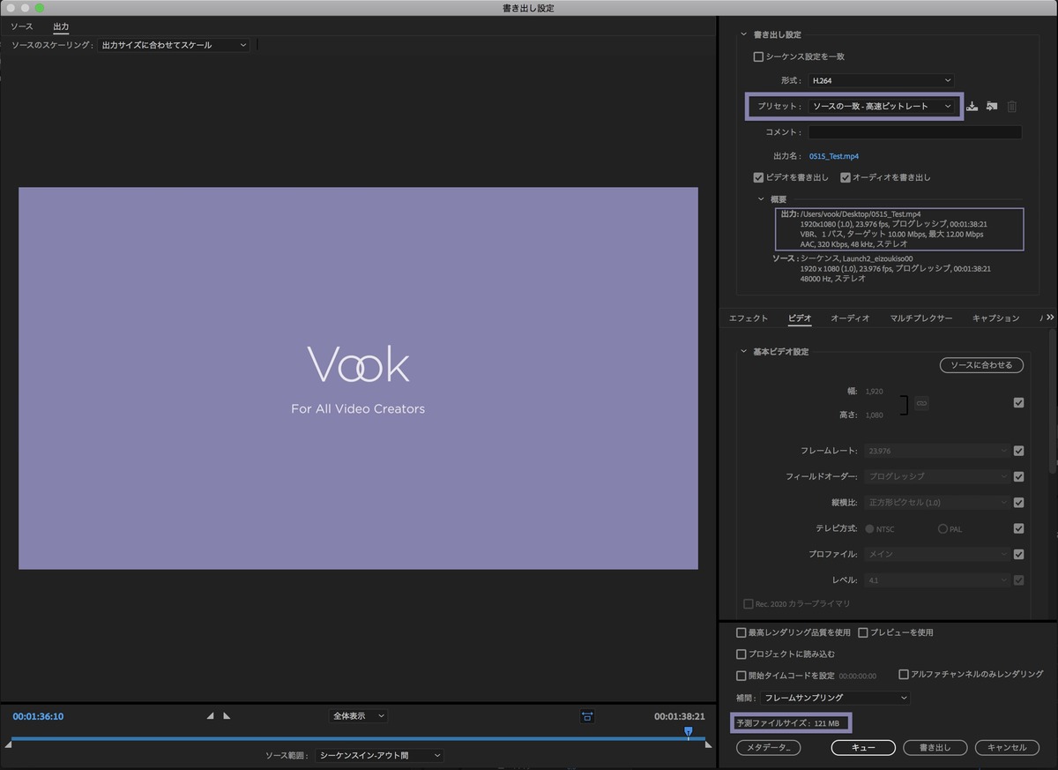This screenshot has height=770, width=1058.
Task: Open the 全体表示 zoom dropdown
Action: 359,716
